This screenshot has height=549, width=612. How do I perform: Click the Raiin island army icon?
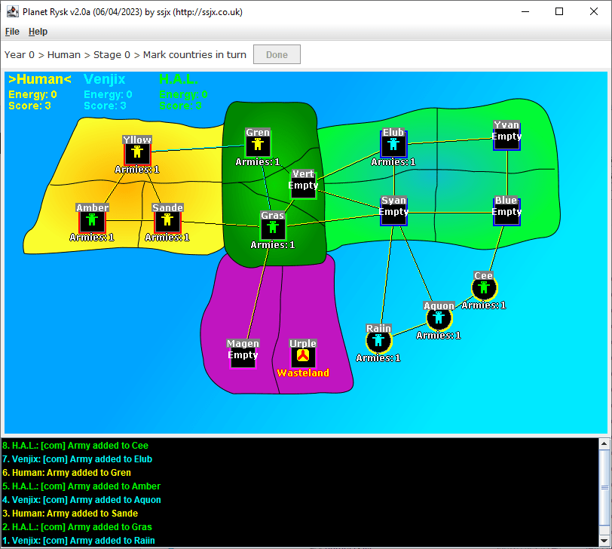click(378, 341)
